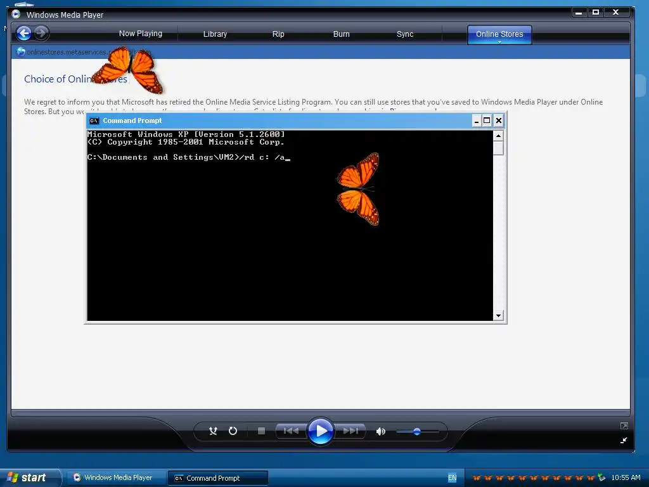The width and height of the screenshot is (649, 487).
Task: Toggle repeat mode
Action: pyautogui.click(x=233, y=431)
